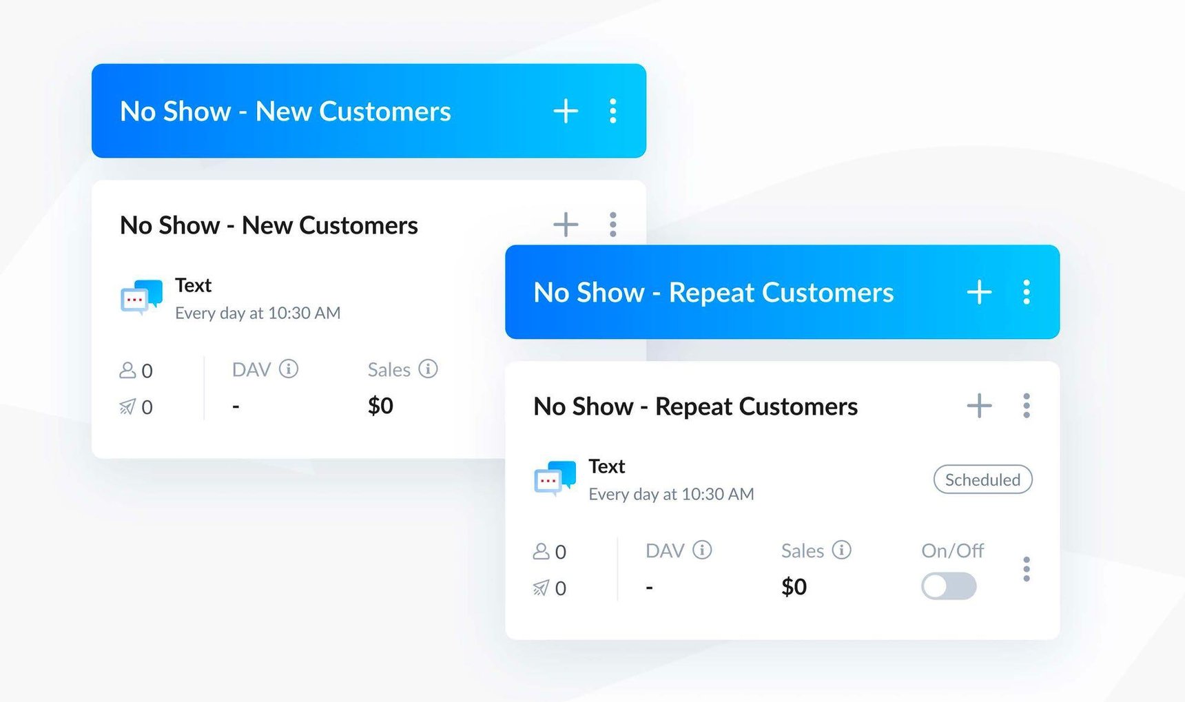The image size is (1185, 702).
Task: Click the $0 Sales value on Repeat Customers
Action: (794, 586)
